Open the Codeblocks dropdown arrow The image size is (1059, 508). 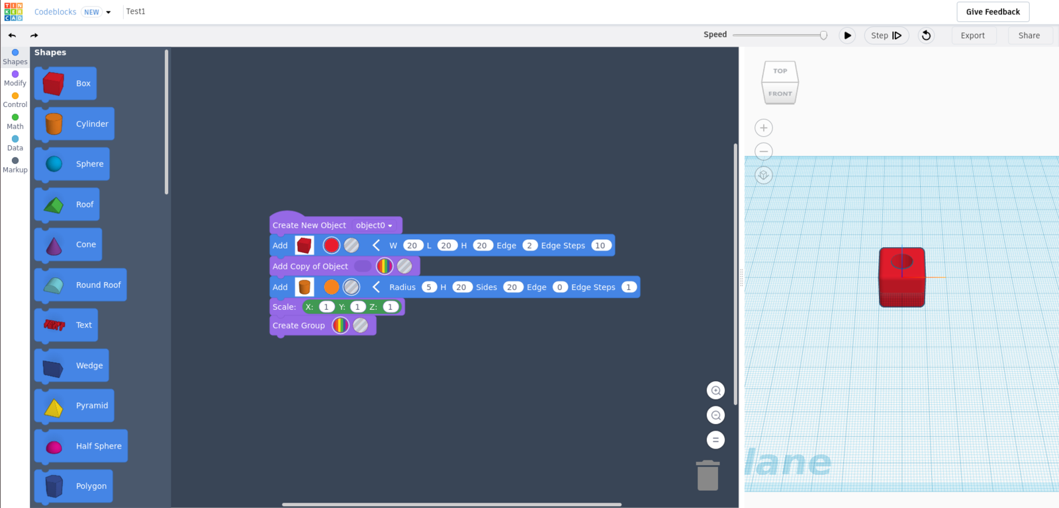(109, 12)
